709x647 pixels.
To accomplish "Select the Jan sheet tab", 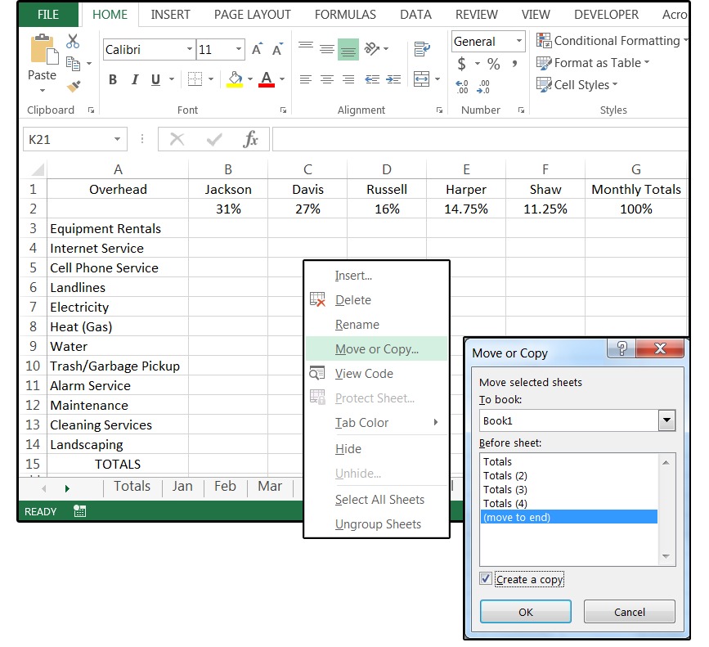I will click(182, 486).
